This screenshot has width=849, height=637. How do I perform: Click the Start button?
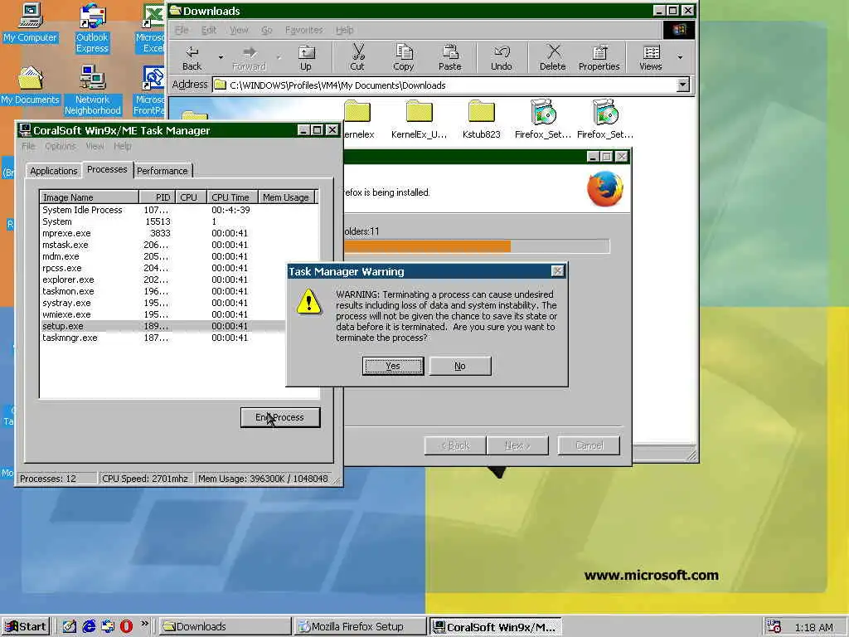point(26,626)
